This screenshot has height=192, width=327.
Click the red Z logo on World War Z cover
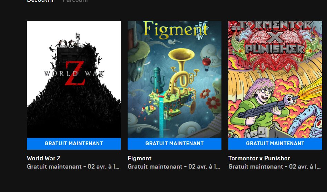(75, 73)
